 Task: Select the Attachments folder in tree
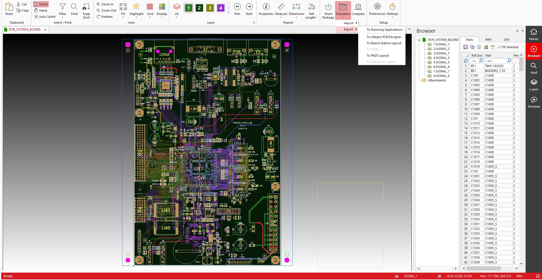tap(437, 80)
